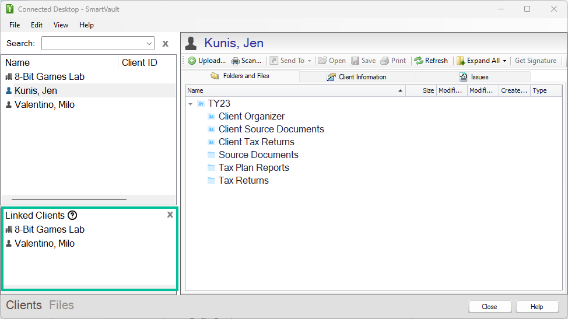Click the Print toolbar button
Viewport: 568px width, 319px height.
pyautogui.click(x=393, y=61)
